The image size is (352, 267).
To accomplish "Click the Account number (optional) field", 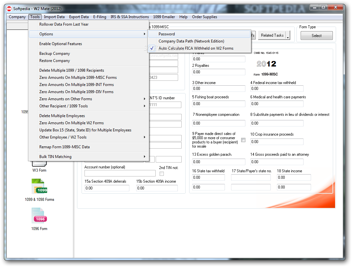I will tap(120, 173).
